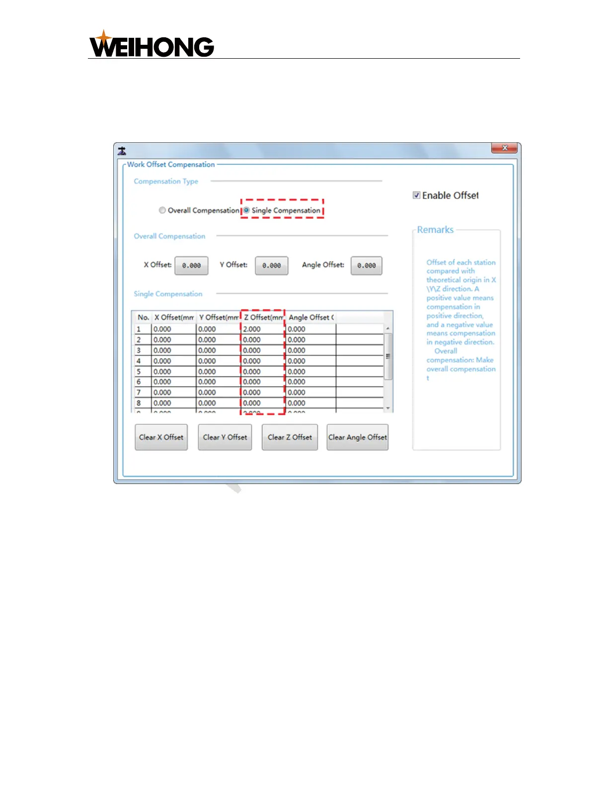The width and height of the screenshot is (608, 788).
Task: Select row 5 X Offset cell
Action: click(174, 372)
